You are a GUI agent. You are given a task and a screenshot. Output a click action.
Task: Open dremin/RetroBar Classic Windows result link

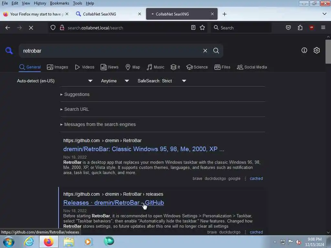pos(144,149)
